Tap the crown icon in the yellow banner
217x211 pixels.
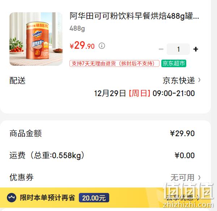click(12, 198)
